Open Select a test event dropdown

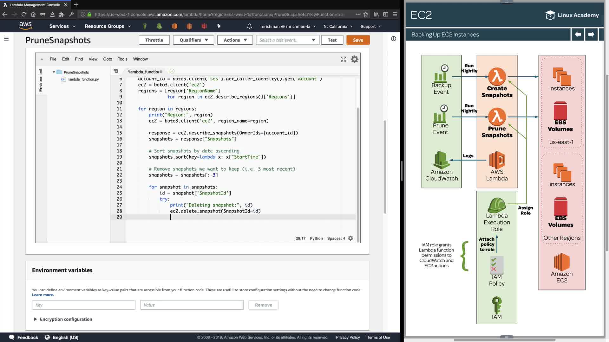click(x=287, y=40)
